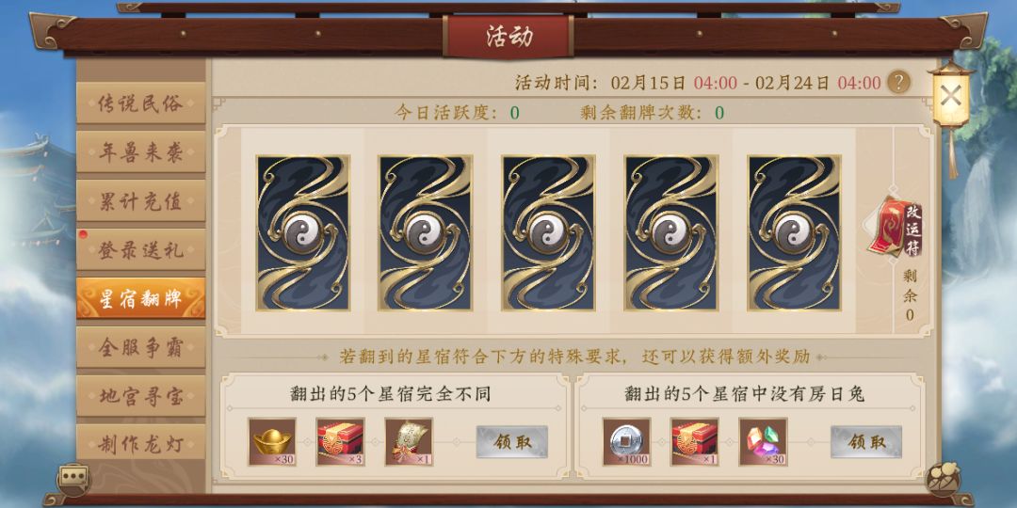Tap the red gift box ×3 reward
Screen dimensions: 1017x508
[341, 442]
